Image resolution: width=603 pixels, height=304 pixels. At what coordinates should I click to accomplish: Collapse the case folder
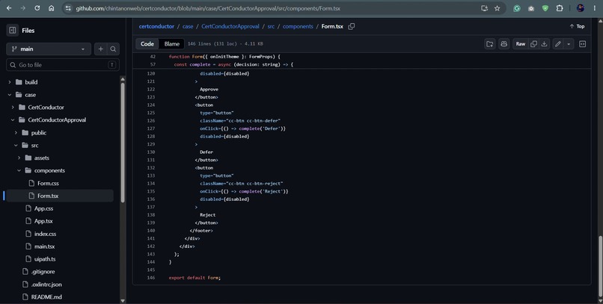[10, 95]
